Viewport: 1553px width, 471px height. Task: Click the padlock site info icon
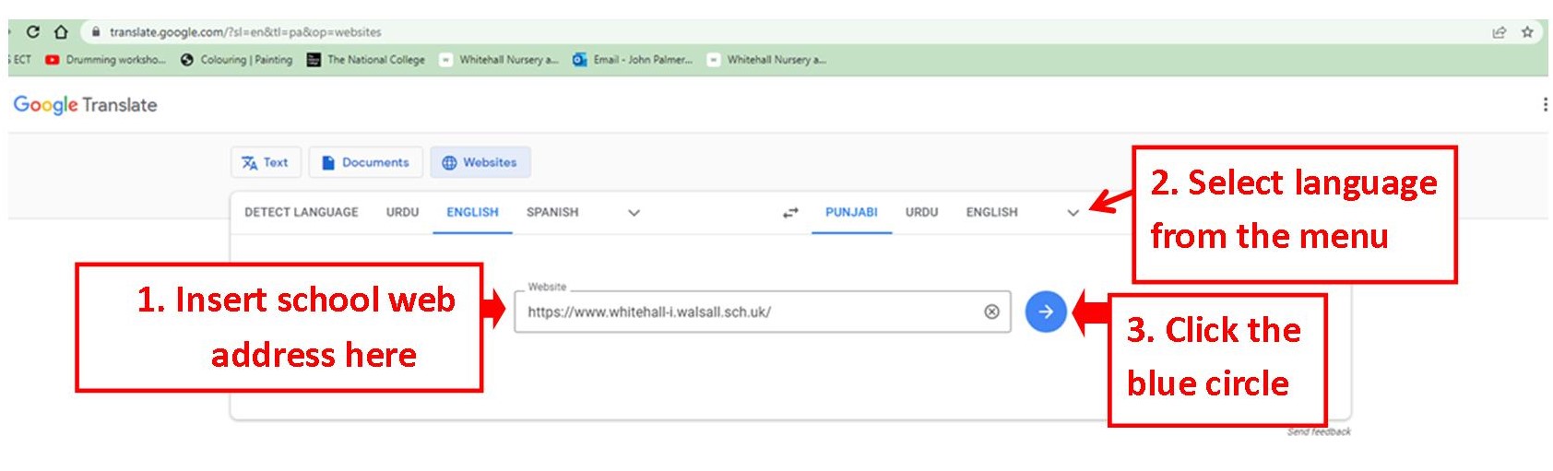95,31
